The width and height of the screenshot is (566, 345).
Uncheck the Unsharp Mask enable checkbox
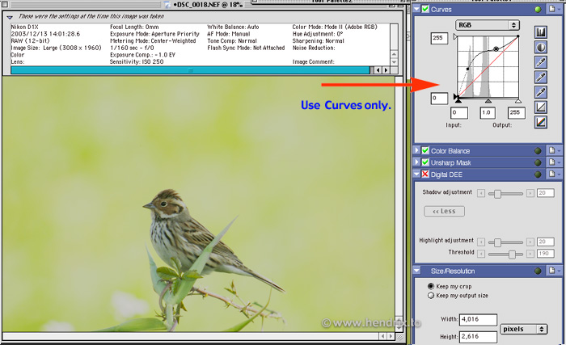pos(425,162)
